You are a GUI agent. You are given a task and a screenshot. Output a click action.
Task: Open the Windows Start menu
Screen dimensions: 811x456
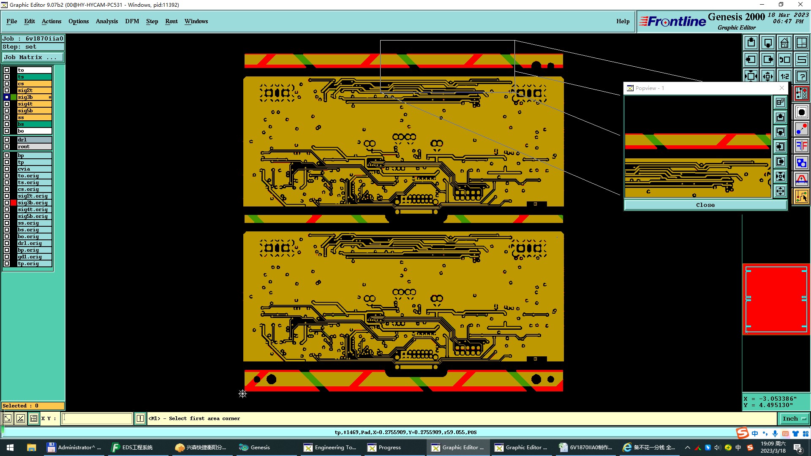[x=10, y=447]
